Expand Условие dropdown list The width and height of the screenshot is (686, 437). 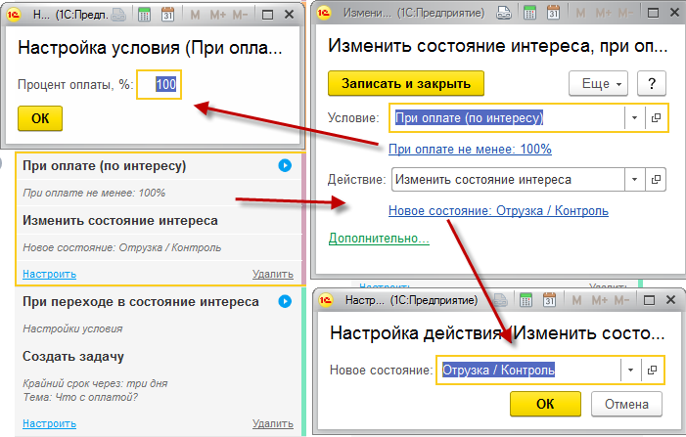pyautogui.click(x=634, y=117)
